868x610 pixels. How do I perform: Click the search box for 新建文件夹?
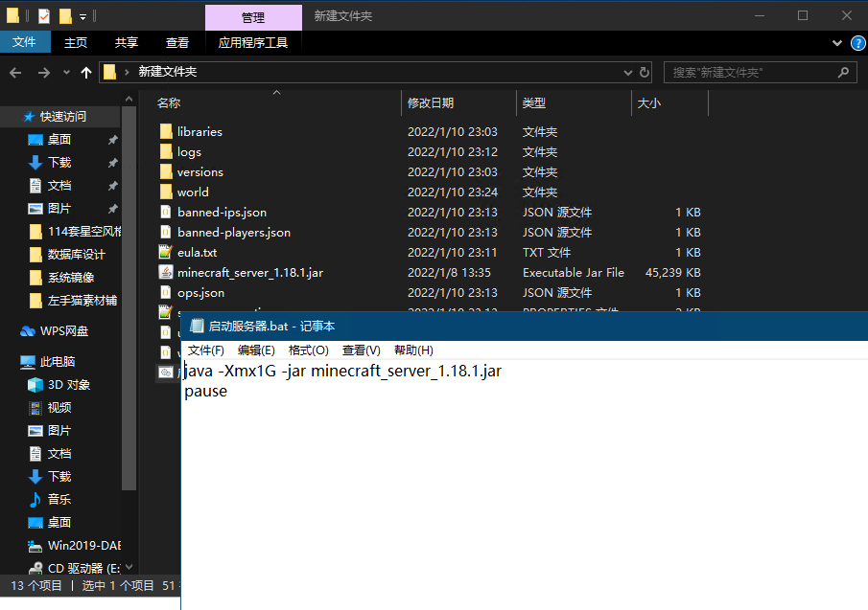coord(760,73)
